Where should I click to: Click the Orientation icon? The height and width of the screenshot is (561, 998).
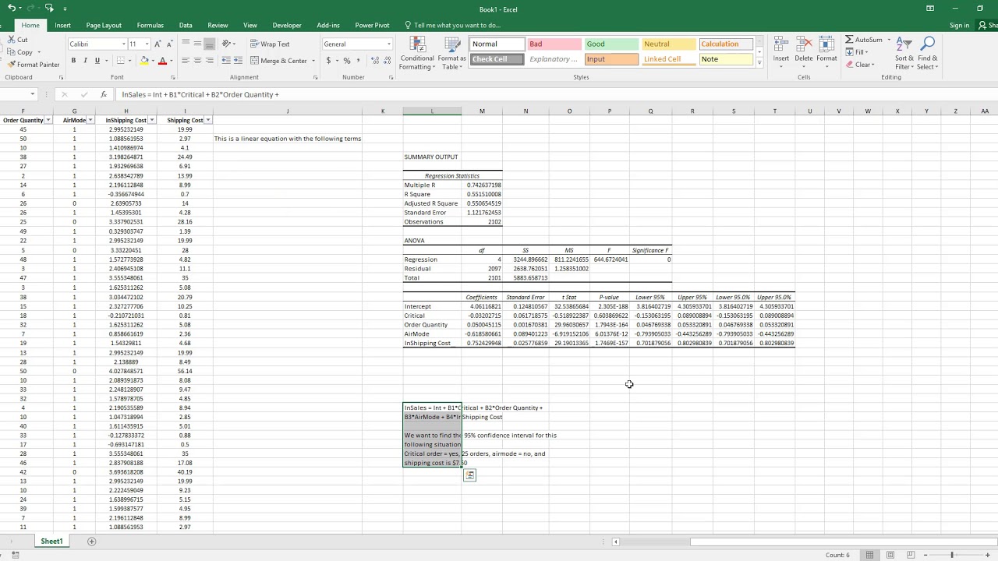(227, 44)
